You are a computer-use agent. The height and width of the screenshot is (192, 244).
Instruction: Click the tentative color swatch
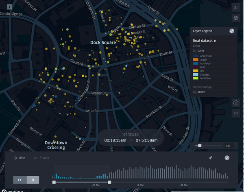coord(196,79)
